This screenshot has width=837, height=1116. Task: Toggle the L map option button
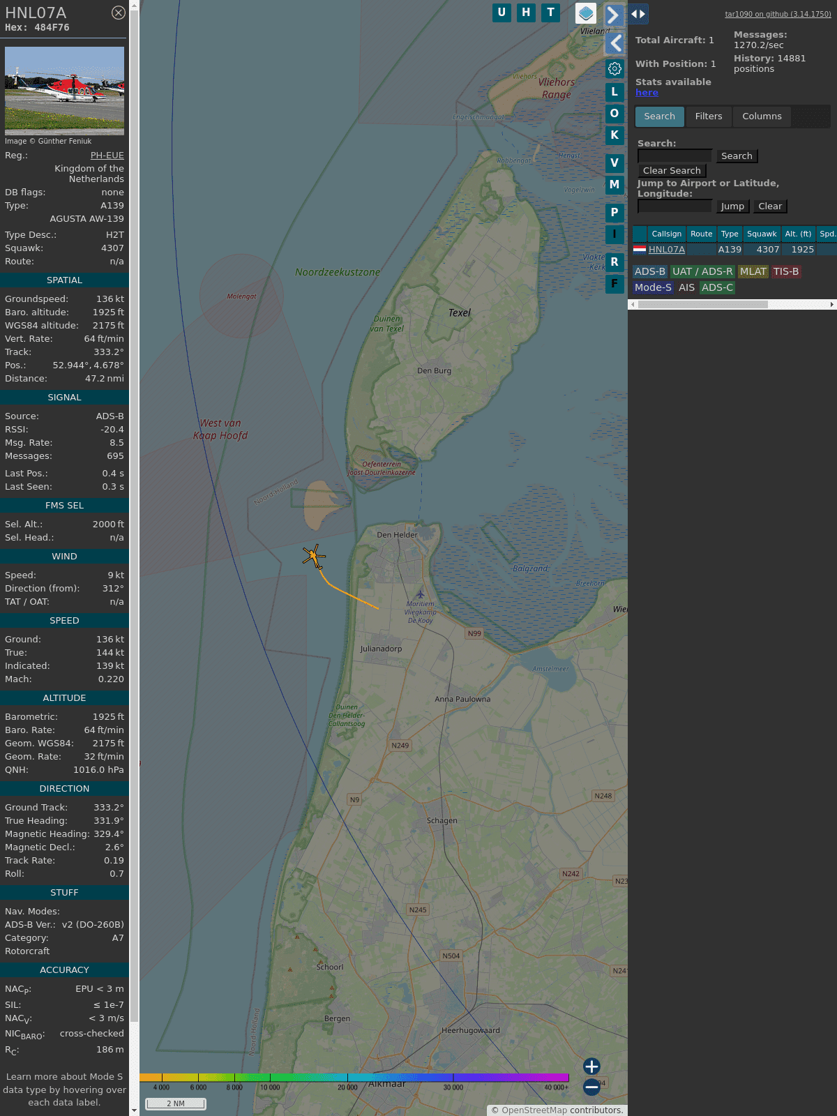(x=614, y=91)
